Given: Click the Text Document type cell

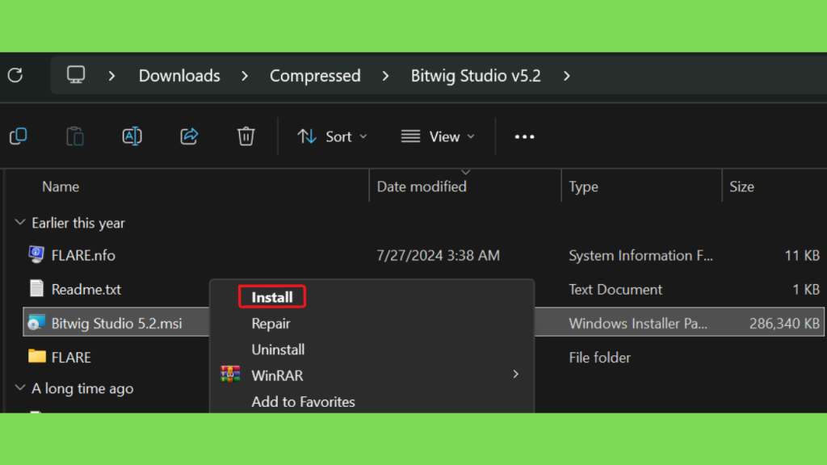Looking at the screenshot, I should pos(615,290).
